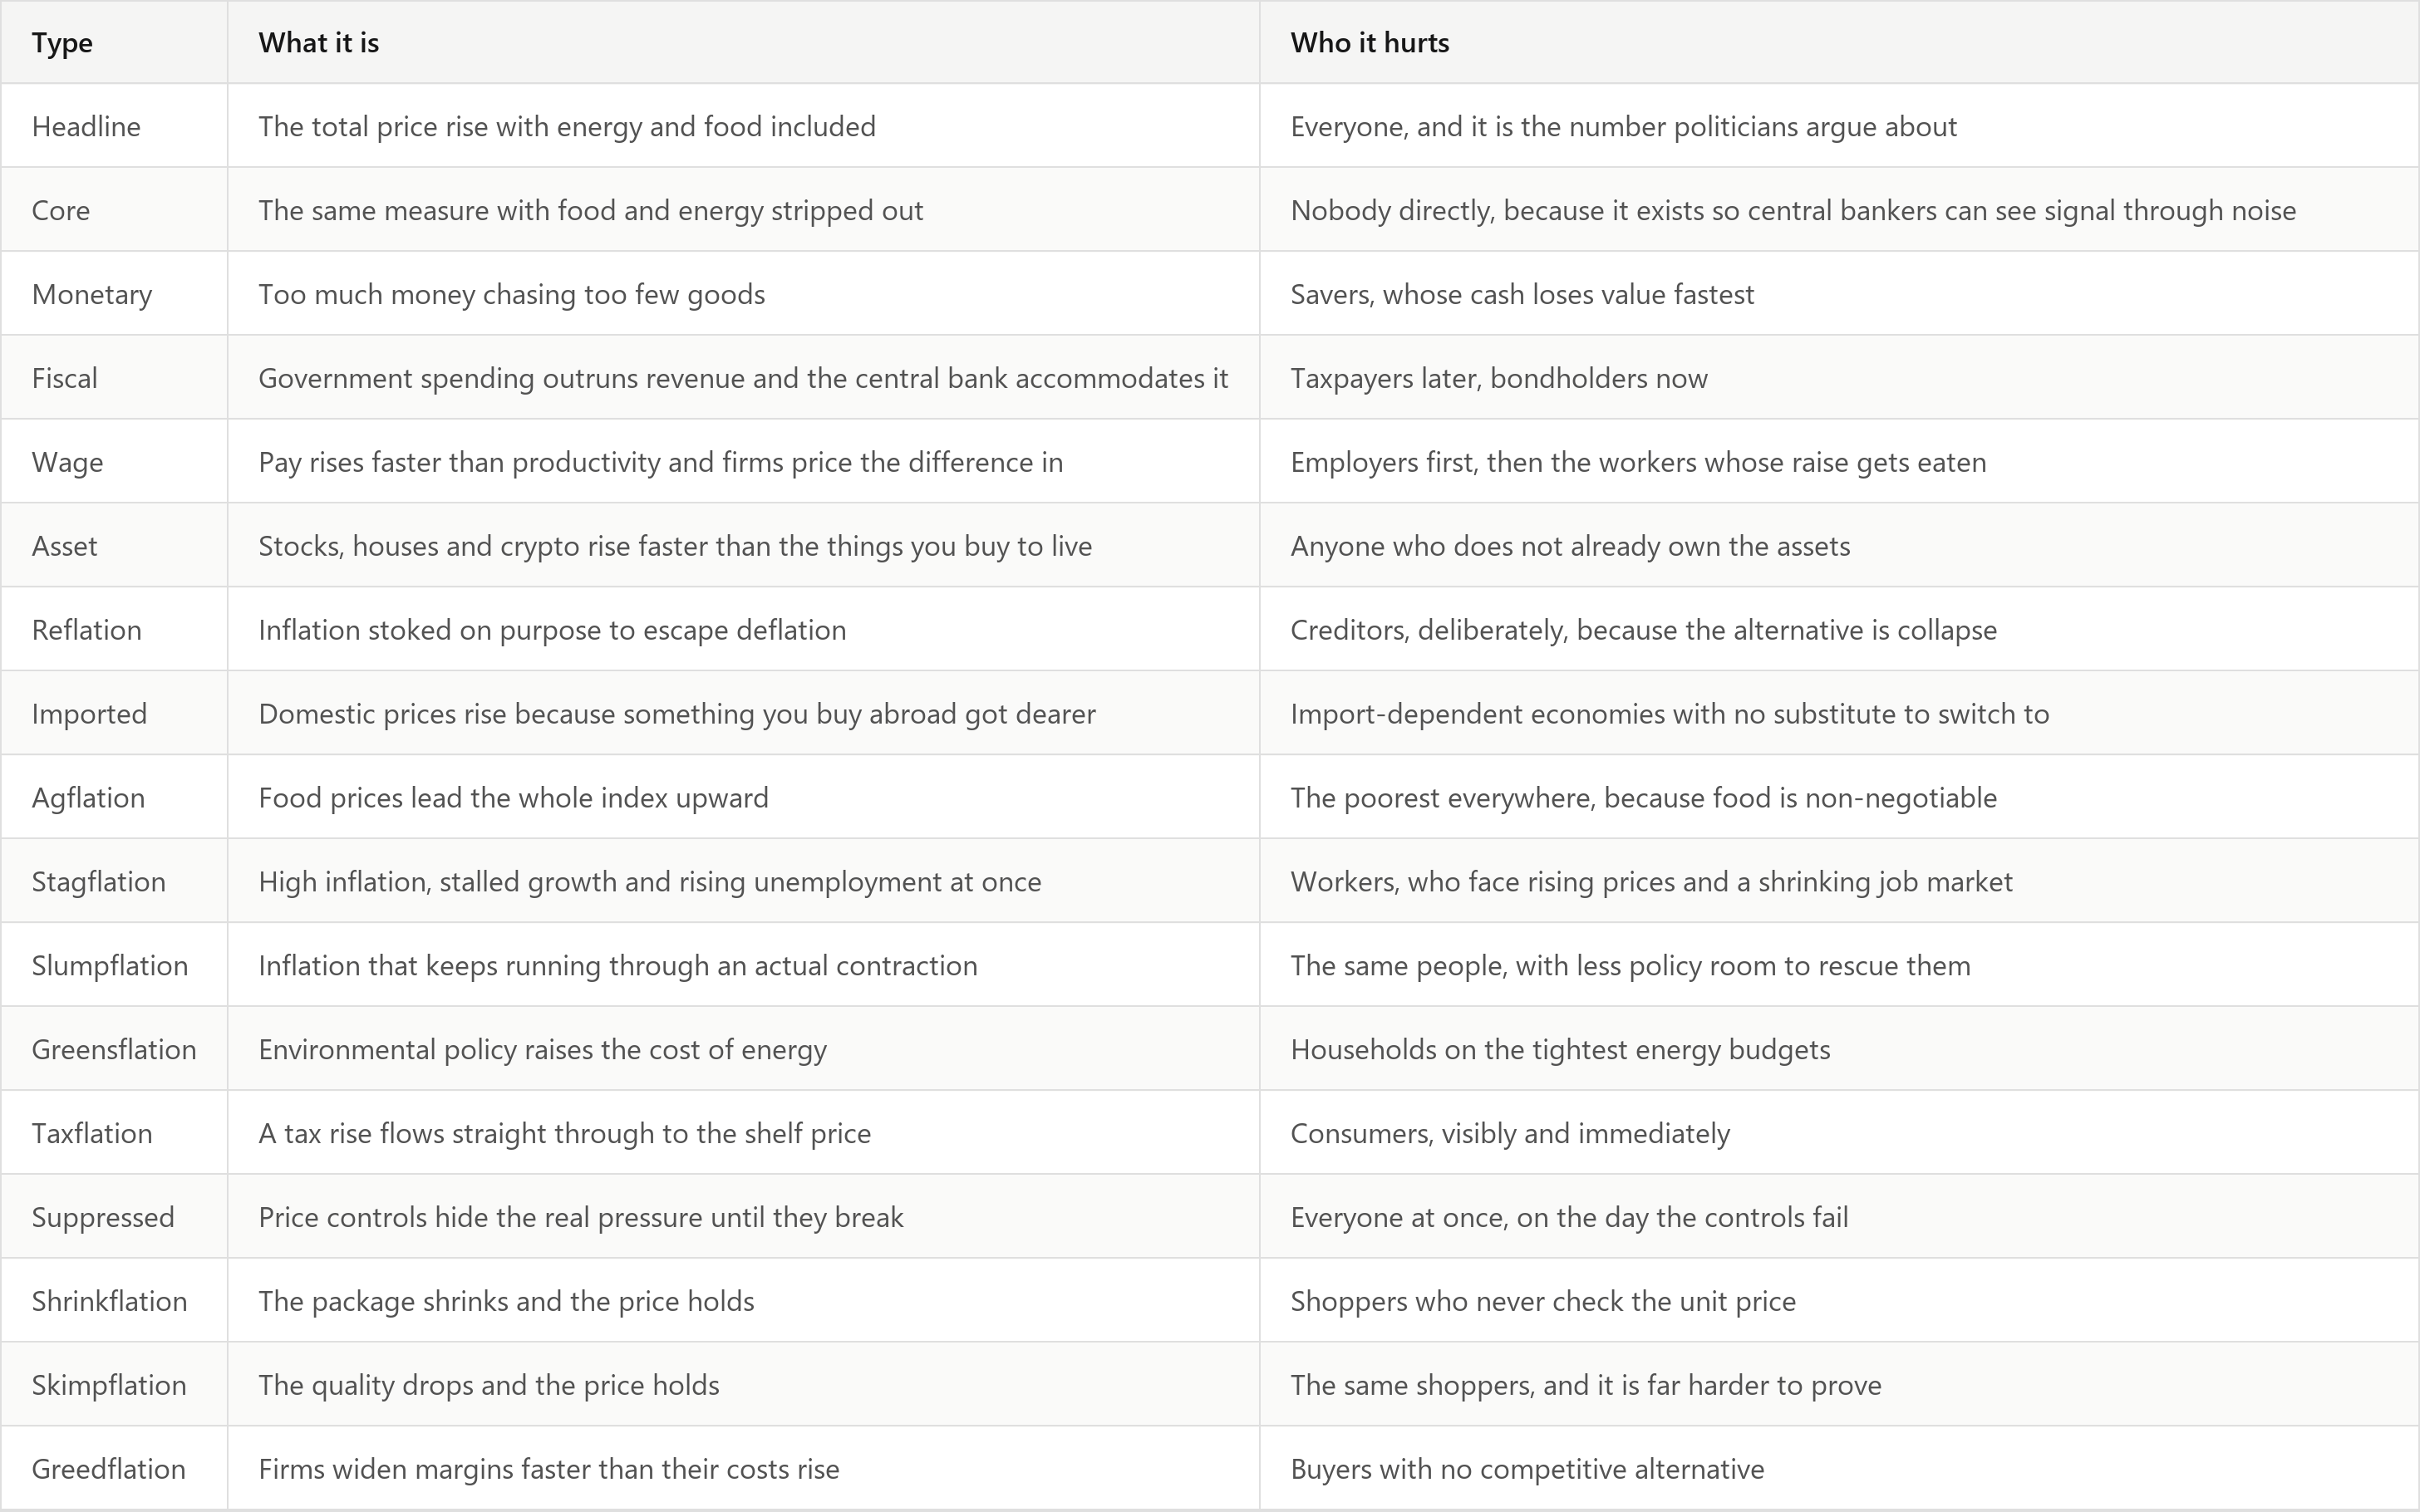Select the Fiscal description about government spending
Viewport: 2420px width, 1512px height.
click(x=743, y=378)
